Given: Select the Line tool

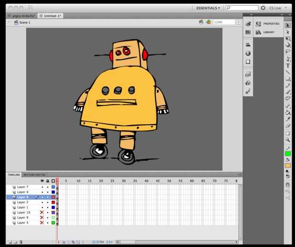Looking at the screenshot, I should 288,72.
